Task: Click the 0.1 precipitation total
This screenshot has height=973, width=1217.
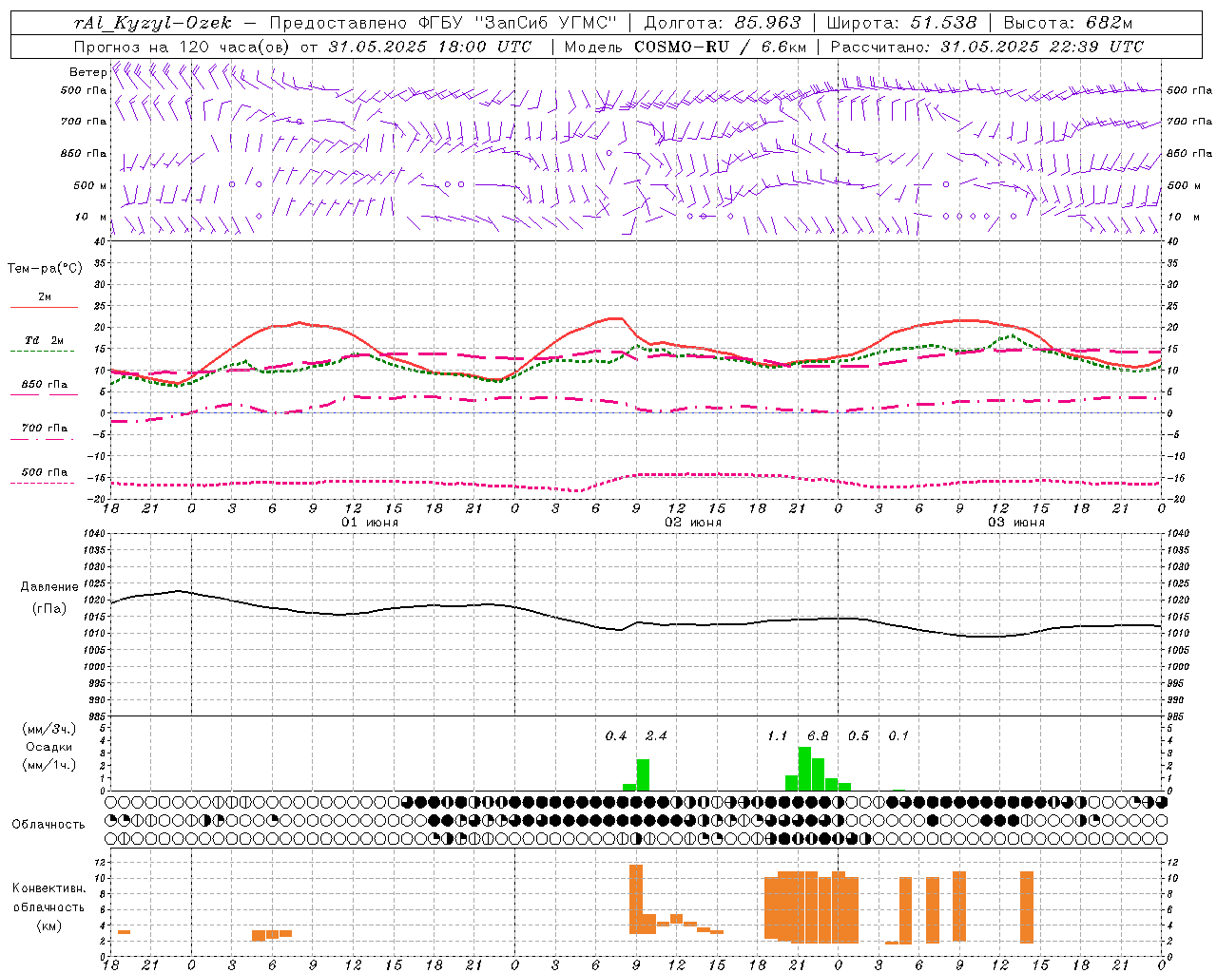Action: 898,736
